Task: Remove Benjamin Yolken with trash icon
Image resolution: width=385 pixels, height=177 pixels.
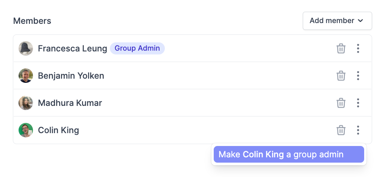Action: (x=341, y=76)
